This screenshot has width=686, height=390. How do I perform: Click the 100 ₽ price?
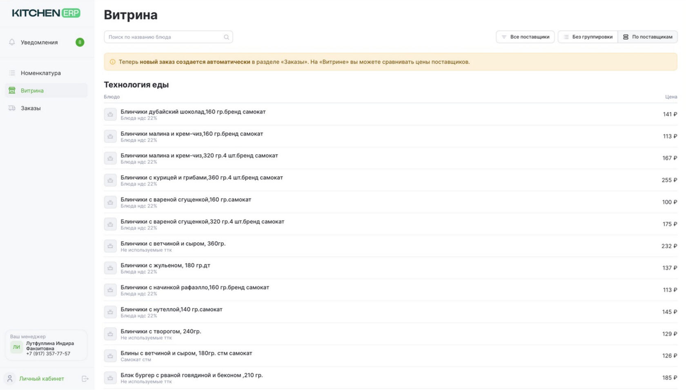670,202
